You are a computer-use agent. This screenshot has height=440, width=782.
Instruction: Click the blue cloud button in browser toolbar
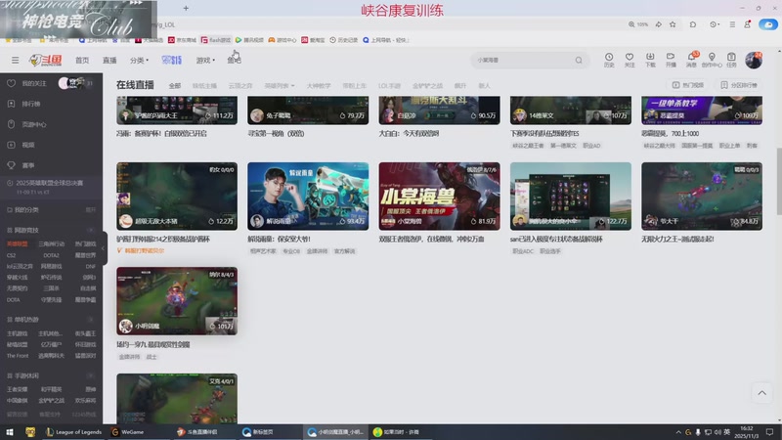768,23
